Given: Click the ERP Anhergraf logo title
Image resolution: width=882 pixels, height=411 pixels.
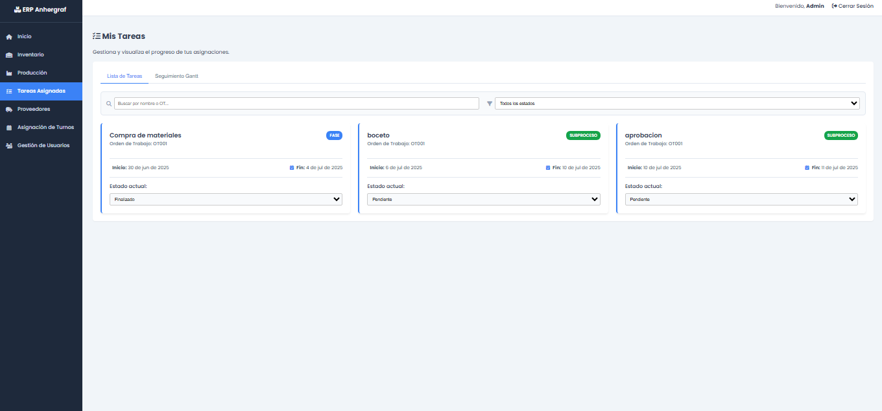Looking at the screenshot, I should (41, 10).
